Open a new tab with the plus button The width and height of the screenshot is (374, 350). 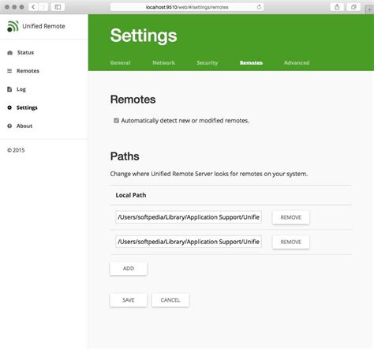pos(369,9)
